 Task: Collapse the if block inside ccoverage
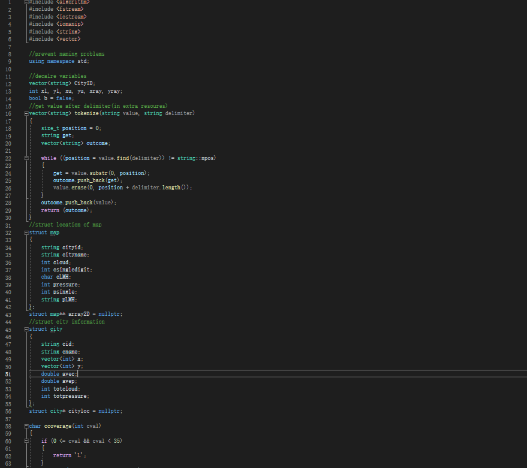pos(26,440)
